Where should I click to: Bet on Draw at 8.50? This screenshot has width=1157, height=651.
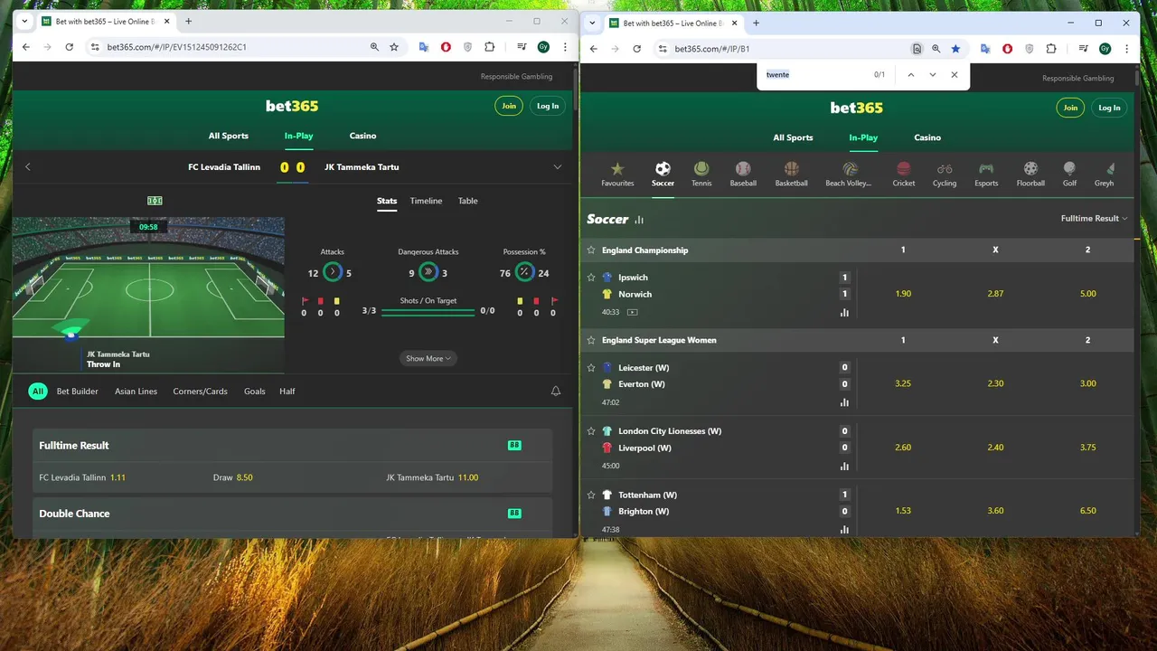pos(233,476)
